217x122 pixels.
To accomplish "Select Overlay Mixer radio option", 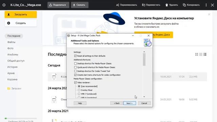I will click(79, 90).
